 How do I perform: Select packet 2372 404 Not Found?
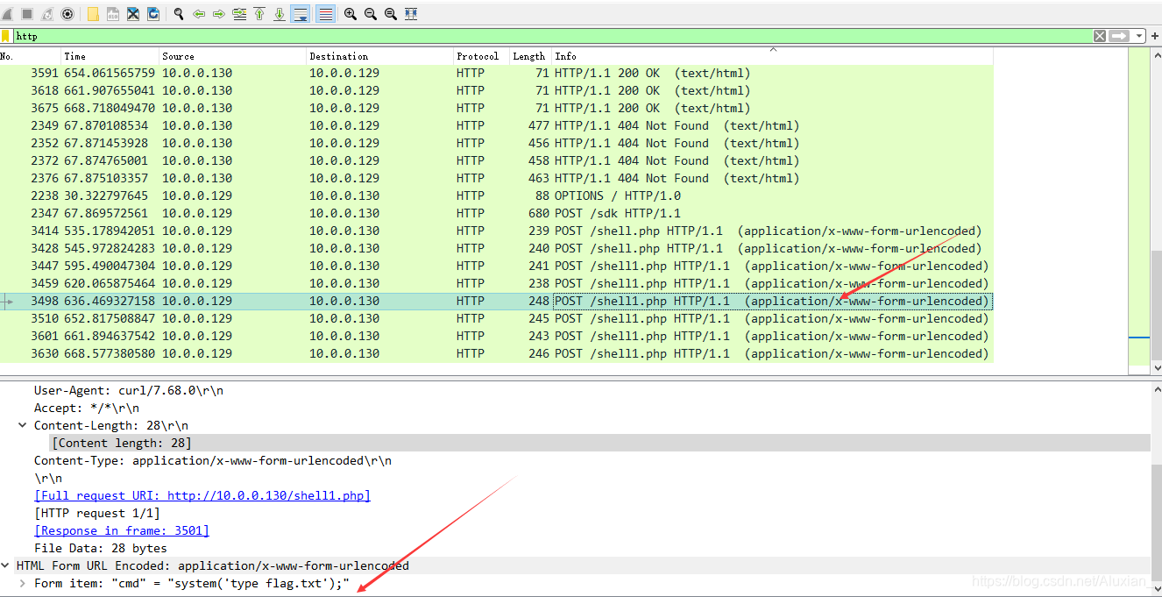[x=496, y=160]
